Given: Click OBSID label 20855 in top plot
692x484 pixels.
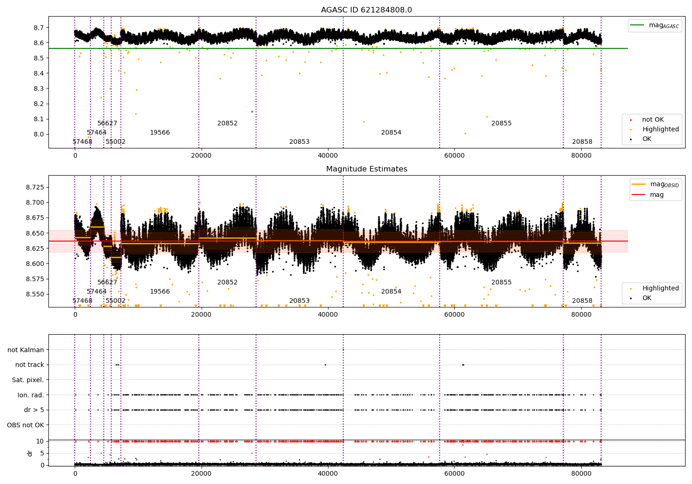Looking at the screenshot, I should tap(501, 124).
